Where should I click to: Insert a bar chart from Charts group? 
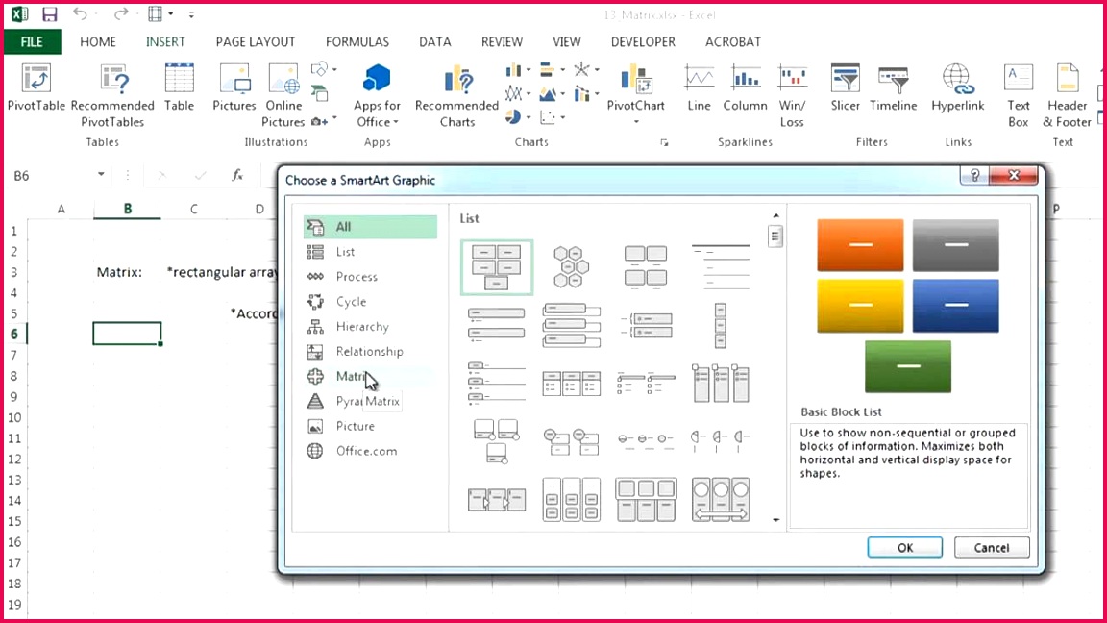(547, 69)
